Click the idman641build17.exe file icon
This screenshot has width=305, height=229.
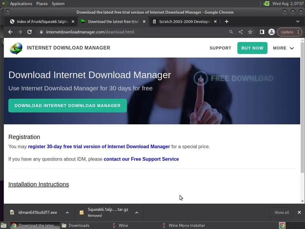point(12,212)
